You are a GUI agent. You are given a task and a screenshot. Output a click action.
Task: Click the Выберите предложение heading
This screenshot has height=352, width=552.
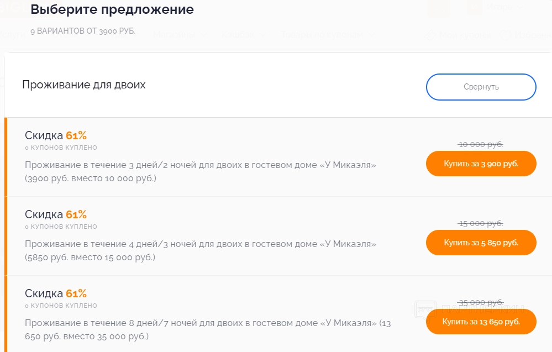coord(112,9)
